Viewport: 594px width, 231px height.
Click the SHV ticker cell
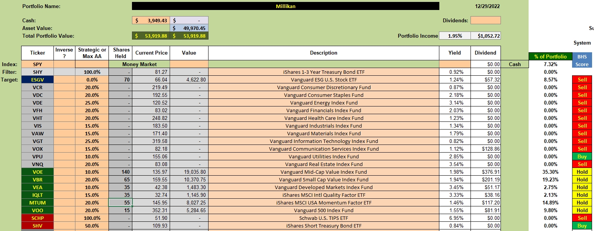(37, 226)
